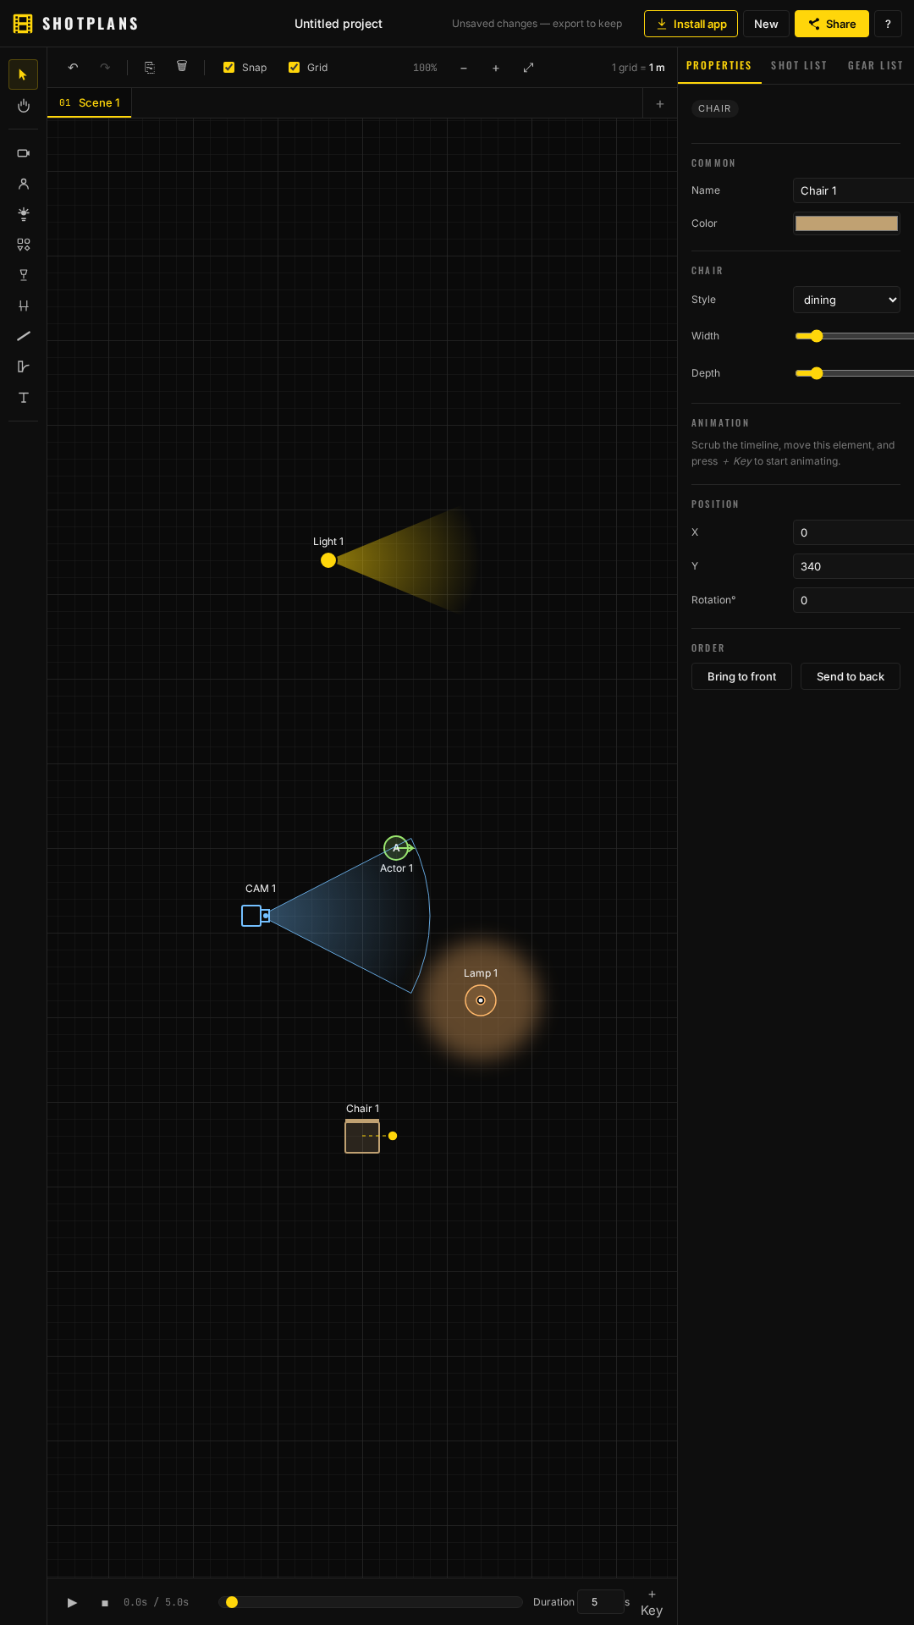
Task: Stop the timeline playback
Action: (x=105, y=1602)
